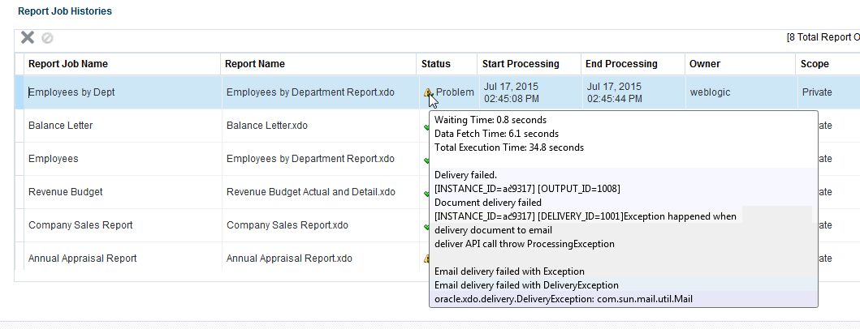Click Revenue Budget Actual and Detail.xdo
Image resolution: width=860 pixels, height=329 pixels.
click(x=311, y=192)
